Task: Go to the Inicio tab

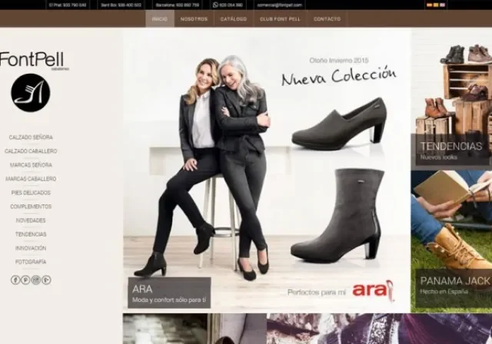Action: coord(160,18)
